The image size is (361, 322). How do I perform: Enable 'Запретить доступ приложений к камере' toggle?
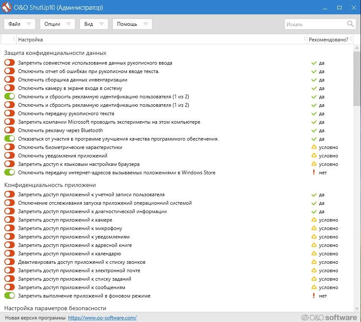click(9, 219)
